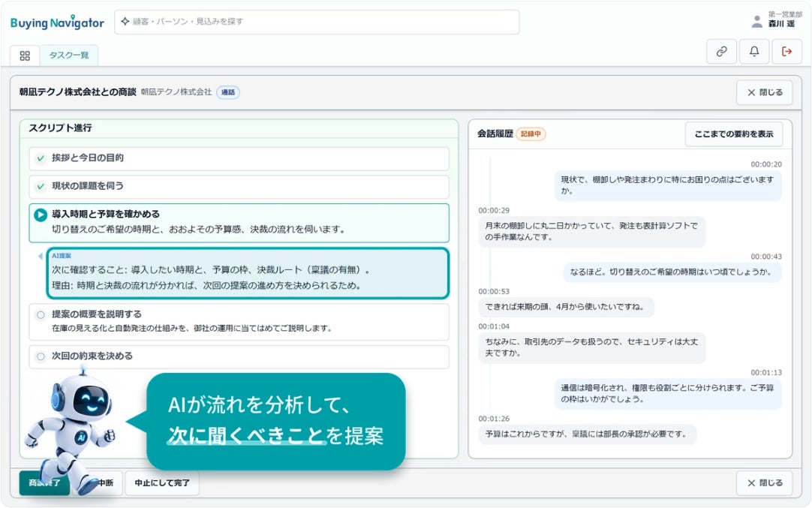812x508 pixels.
Task: Click the search field sparkle icon
Action: tap(125, 21)
